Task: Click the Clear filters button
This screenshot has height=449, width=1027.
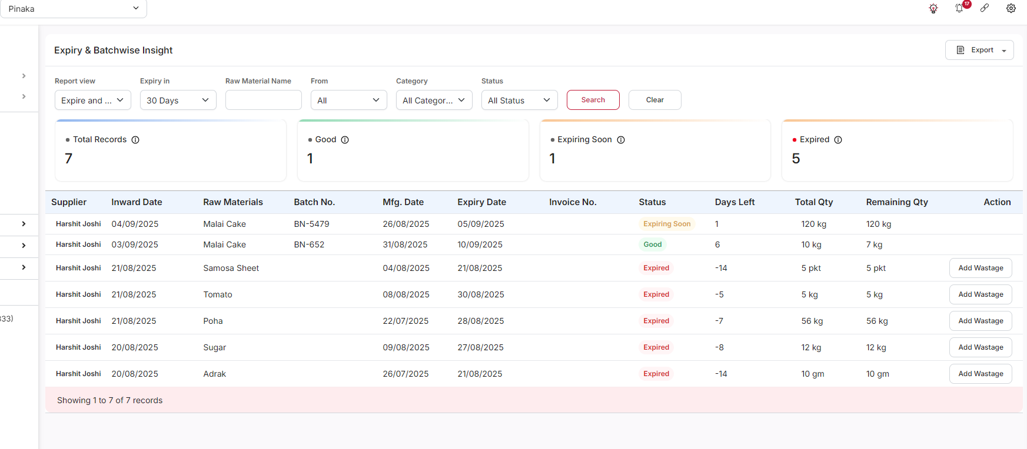Action: (655, 100)
